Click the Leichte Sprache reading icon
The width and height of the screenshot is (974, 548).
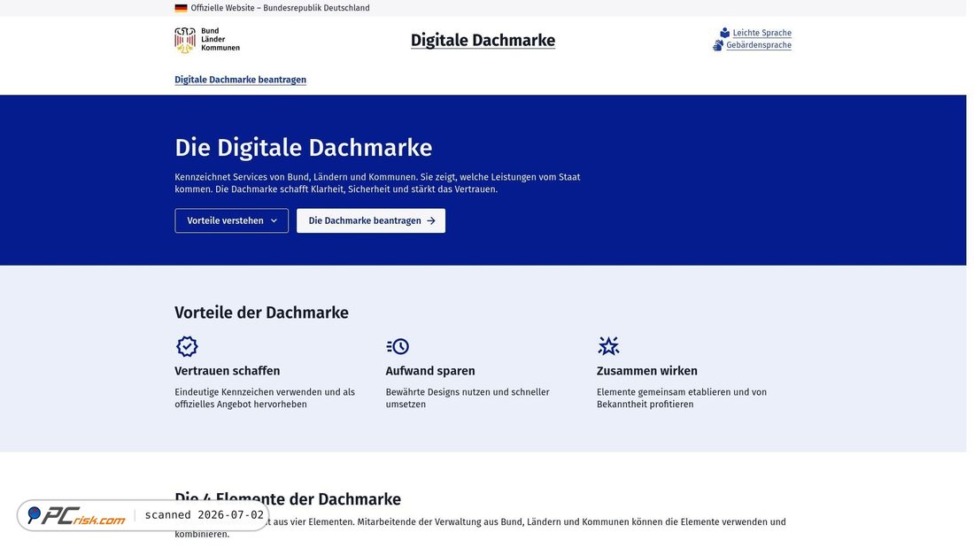coord(725,33)
